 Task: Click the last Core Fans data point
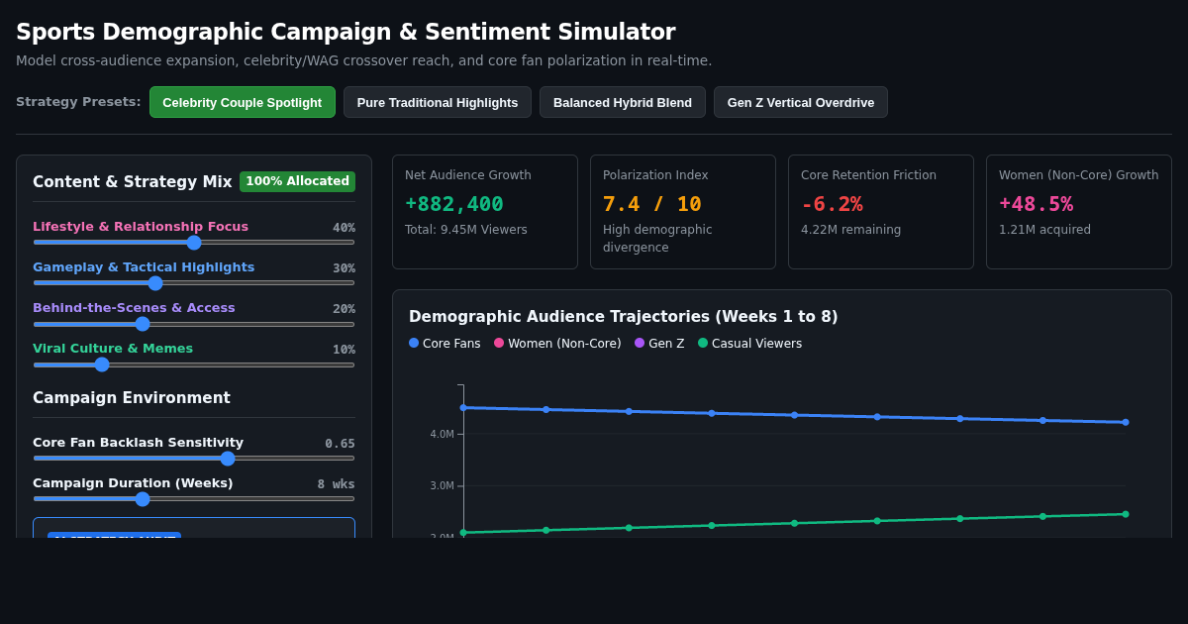click(1126, 422)
